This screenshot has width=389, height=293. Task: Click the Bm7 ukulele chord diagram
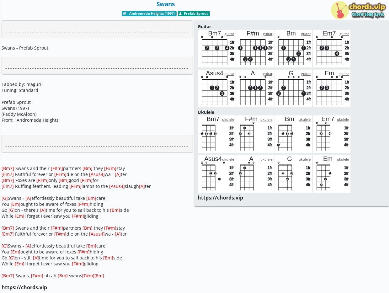click(x=217, y=134)
